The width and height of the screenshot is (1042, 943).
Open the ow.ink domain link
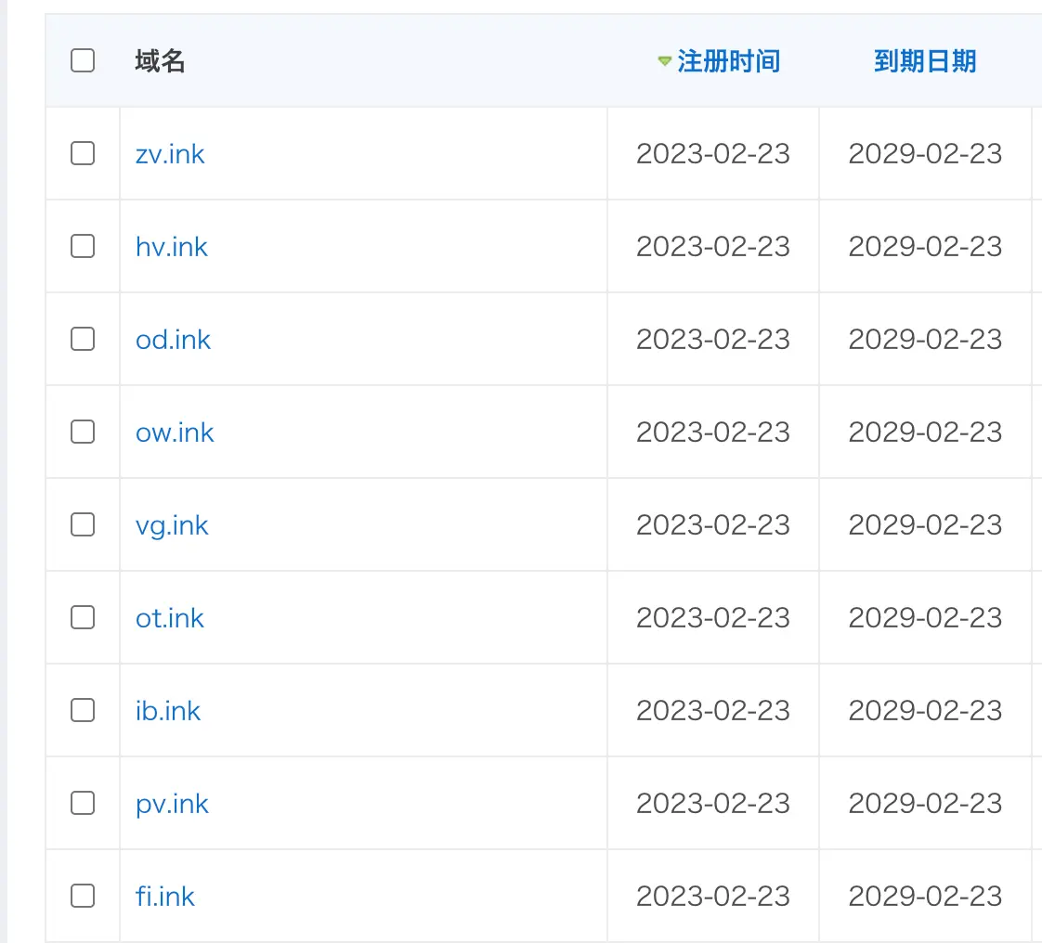[175, 433]
